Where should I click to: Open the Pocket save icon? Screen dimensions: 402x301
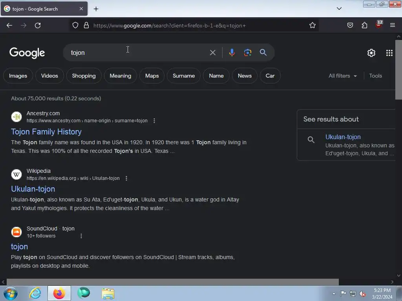(x=350, y=25)
